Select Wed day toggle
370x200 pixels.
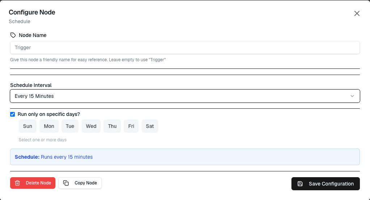(x=91, y=126)
